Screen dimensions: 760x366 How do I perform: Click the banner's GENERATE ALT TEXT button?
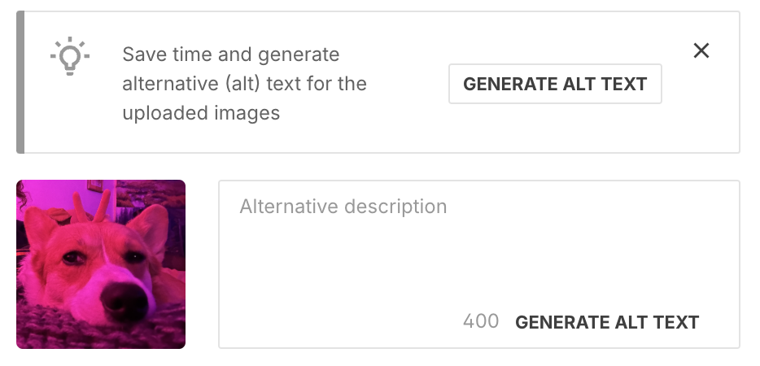pyautogui.click(x=555, y=84)
